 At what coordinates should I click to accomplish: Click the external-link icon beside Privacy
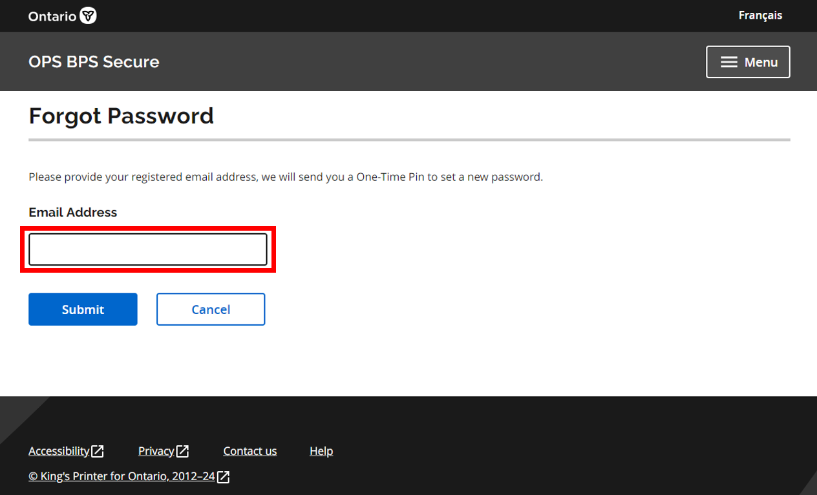pyautogui.click(x=183, y=451)
